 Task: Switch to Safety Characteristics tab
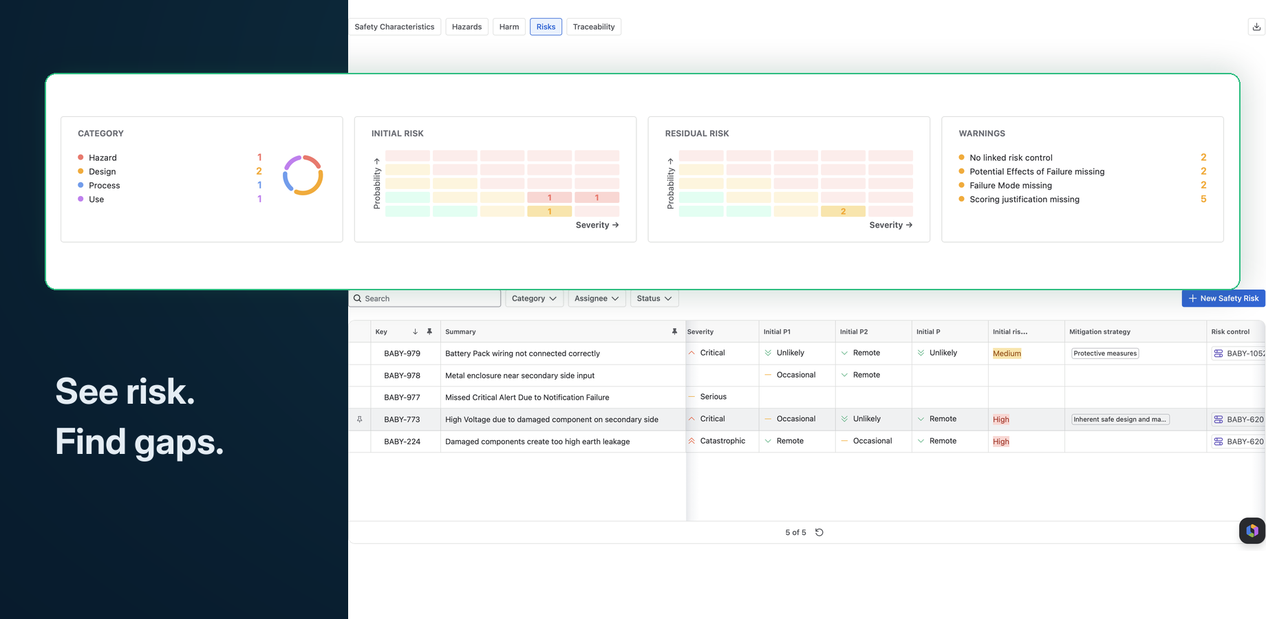394,27
